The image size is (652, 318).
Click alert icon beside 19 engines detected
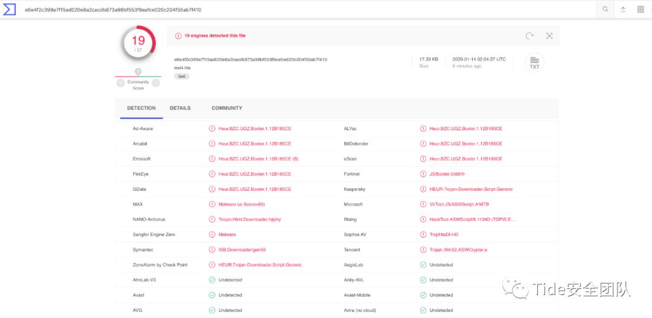[178, 36]
